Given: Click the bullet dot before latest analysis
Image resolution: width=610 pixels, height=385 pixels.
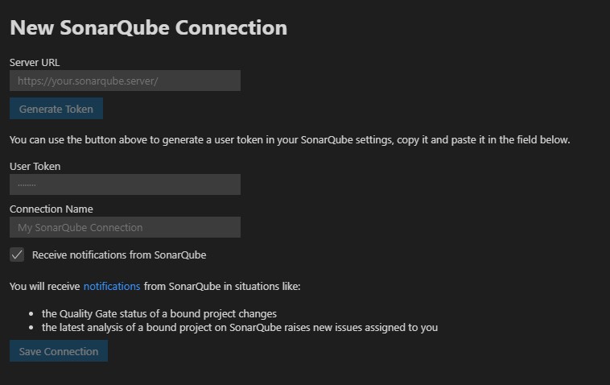Looking at the screenshot, I should [x=31, y=328].
